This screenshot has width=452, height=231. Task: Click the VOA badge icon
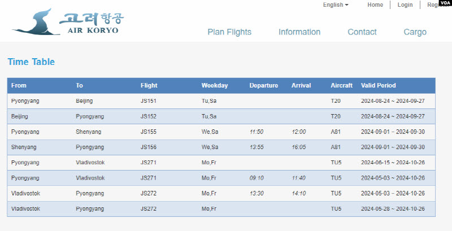[443, 3]
